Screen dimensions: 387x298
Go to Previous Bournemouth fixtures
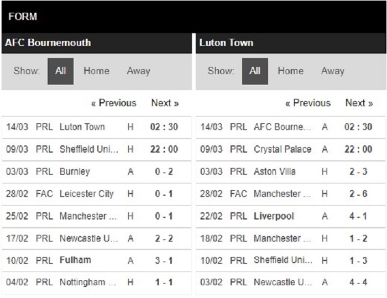(114, 103)
